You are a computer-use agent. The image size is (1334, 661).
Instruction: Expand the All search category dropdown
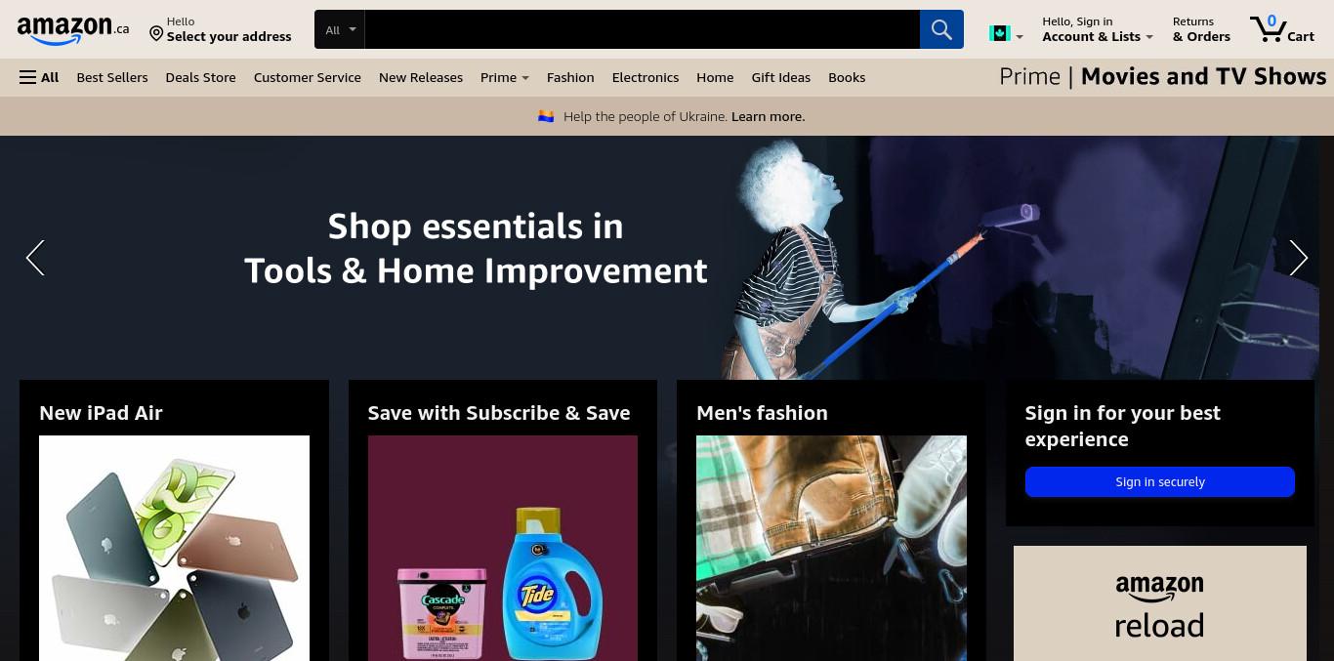pos(340,29)
